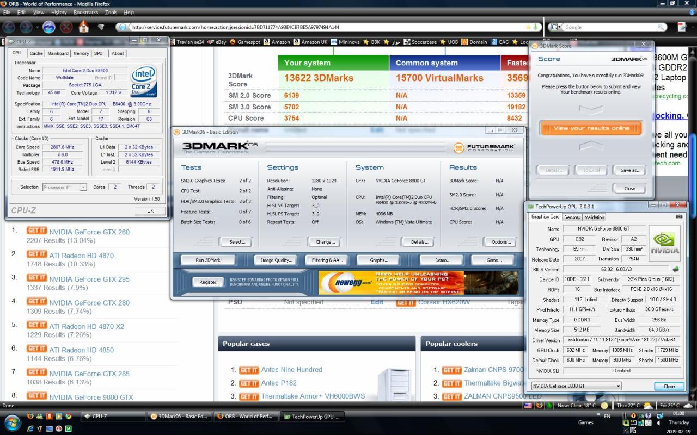Click Change... under Settings in 3DMark06
Image resolution: width=697 pixels, height=435 pixels.
pyautogui.click(x=325, y=242)
